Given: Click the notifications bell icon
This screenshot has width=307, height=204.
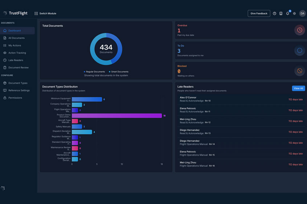Looking at the screenshot, I should [x=287, y=13].
